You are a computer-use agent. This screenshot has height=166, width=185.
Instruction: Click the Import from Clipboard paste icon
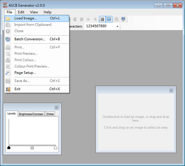pos(8,25)
